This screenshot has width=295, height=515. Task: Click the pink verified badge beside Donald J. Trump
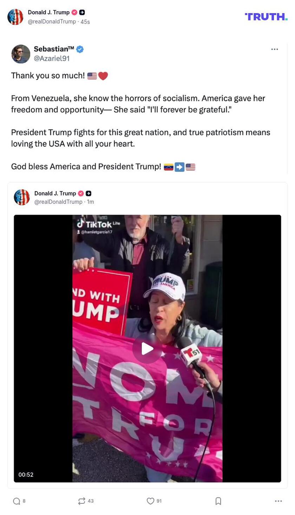pyautogui.click(x=74, y=12)
